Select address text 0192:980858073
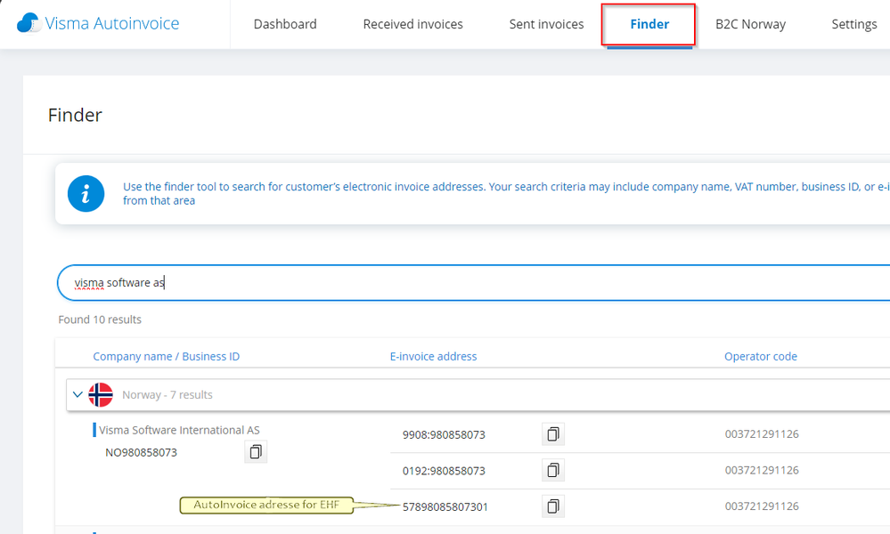The width and height of the screenshot is (890, 534). (x=444, y=471)
